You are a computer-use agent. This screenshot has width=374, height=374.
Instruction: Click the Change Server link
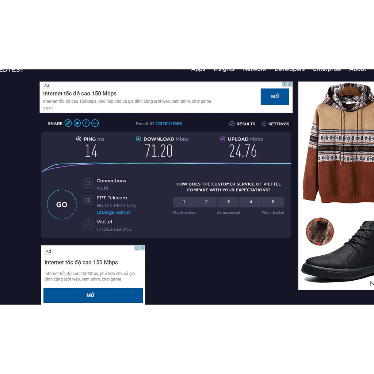[x=114, y=213]
